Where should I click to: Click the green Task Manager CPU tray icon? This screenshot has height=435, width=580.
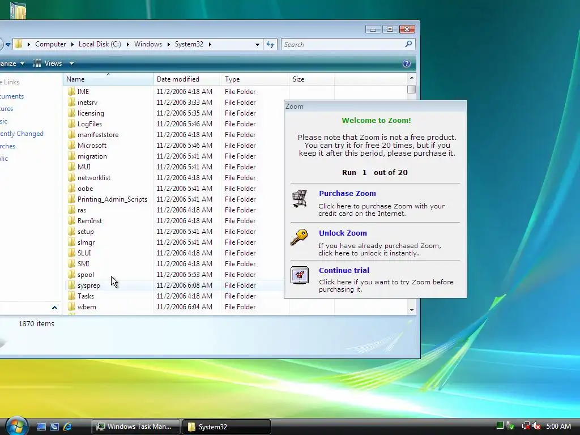(500, 426)
